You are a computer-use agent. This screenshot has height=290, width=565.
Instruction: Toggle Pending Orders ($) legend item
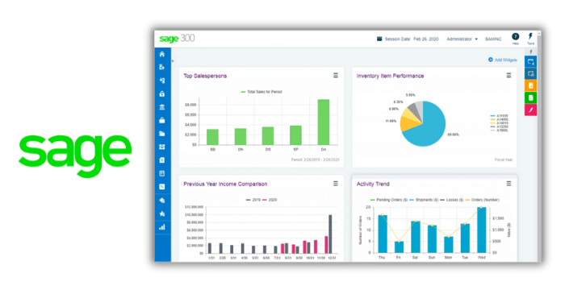pos(389,200)
